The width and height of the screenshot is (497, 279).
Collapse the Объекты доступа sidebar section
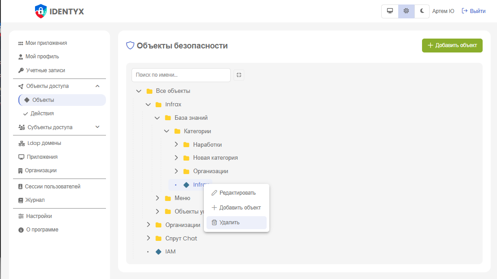coord(97,86)
